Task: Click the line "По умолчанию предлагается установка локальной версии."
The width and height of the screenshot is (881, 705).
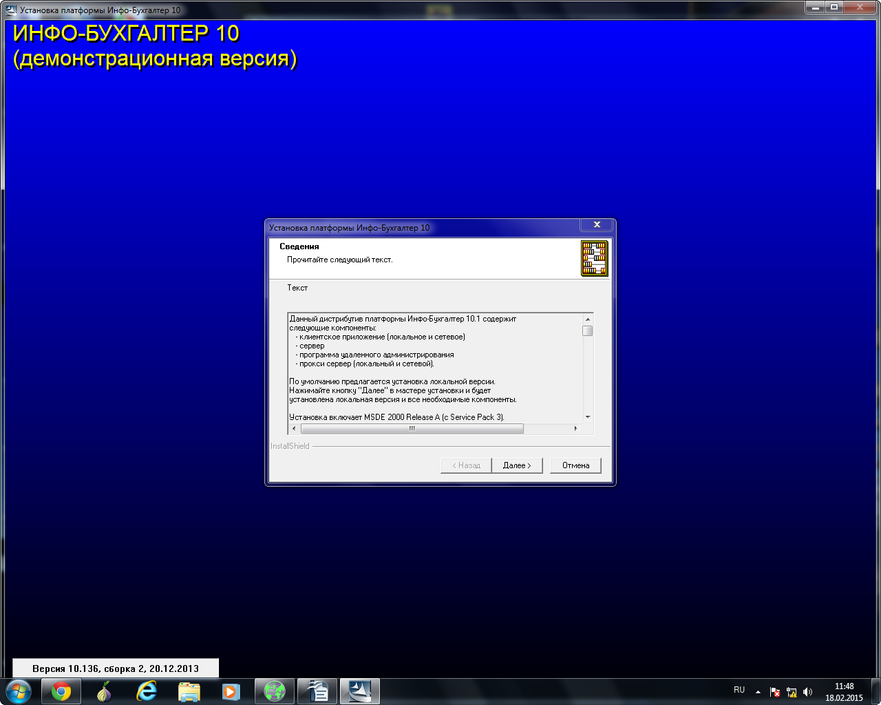Action: click(392, 381)
